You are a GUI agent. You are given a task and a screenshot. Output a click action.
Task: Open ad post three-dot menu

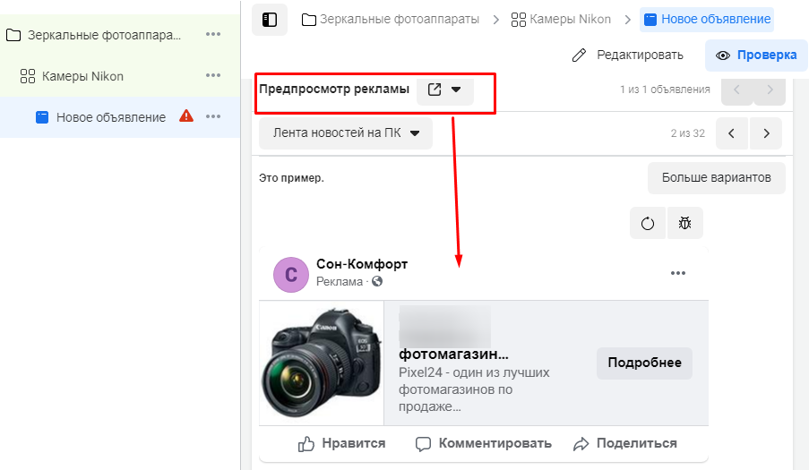coord(678,273)
